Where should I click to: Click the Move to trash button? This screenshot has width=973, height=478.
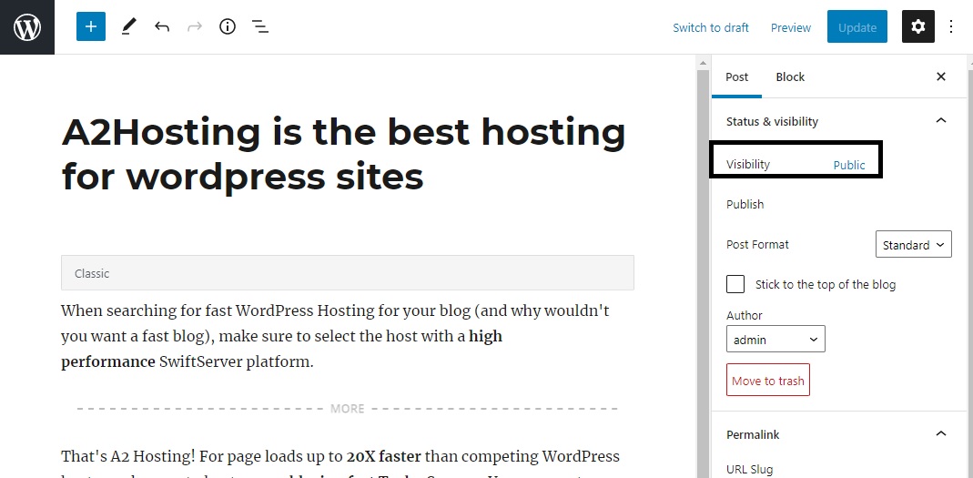(x=768, y=380)
